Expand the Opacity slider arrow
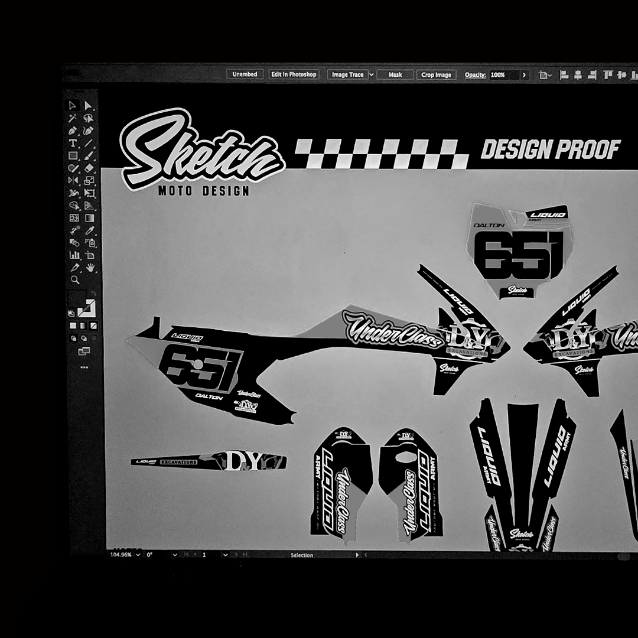 pos(524,75)
